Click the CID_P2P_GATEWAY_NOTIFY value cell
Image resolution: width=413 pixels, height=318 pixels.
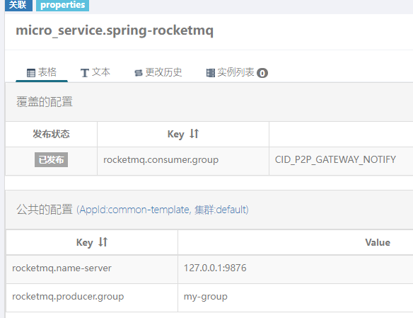tap(341, 161)
